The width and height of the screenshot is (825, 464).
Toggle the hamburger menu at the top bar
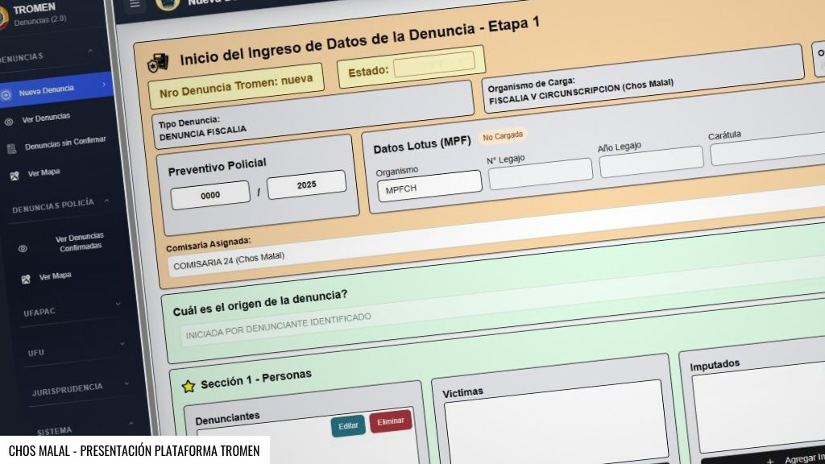134,4
